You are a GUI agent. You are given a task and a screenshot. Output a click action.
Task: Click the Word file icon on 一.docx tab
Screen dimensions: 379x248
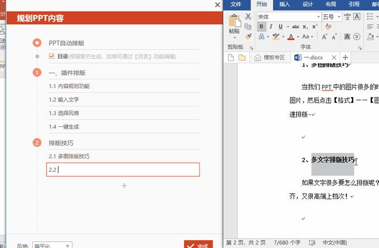pyautogui.click(x=298, y=57)
